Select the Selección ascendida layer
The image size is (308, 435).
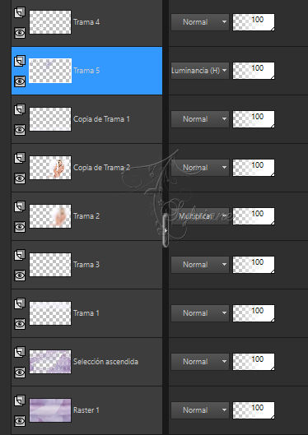point(86,362)
